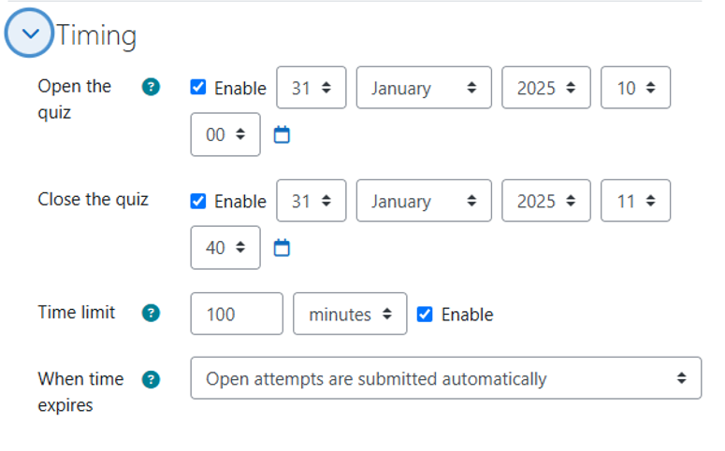Open the month dropdown for quiz closing
The height and width of the screenshot is (451, 725).
(424, 201)
